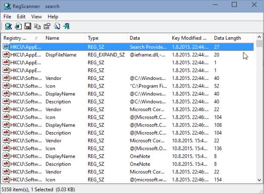Click the Exit door icon in toolbar
264x194 pixels.
[x=67, y=26]
